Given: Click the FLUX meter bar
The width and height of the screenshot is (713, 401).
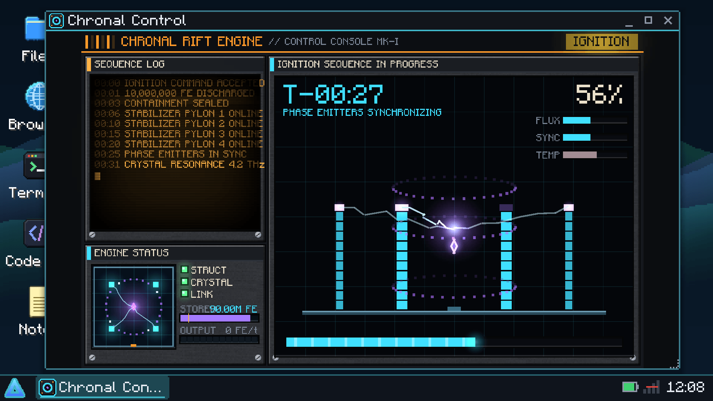Looking at the screenshot, I should (x=595, y=120).
